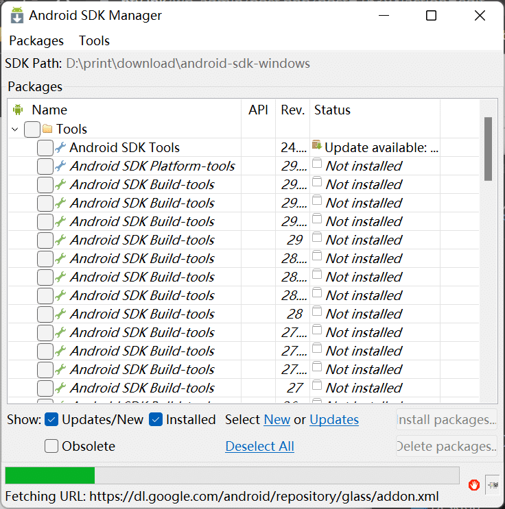Check the Tools folder checkbox

point(32,129)
